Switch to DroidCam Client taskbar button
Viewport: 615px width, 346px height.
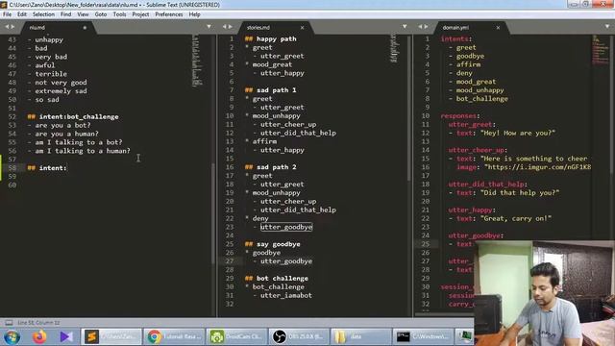236,337
